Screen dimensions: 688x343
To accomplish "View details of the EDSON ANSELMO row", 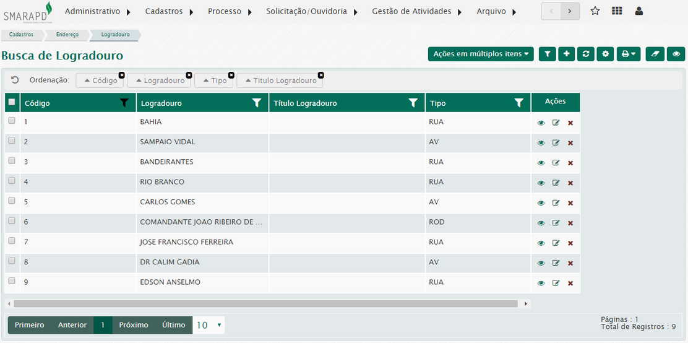I will [x=541, y=284].
